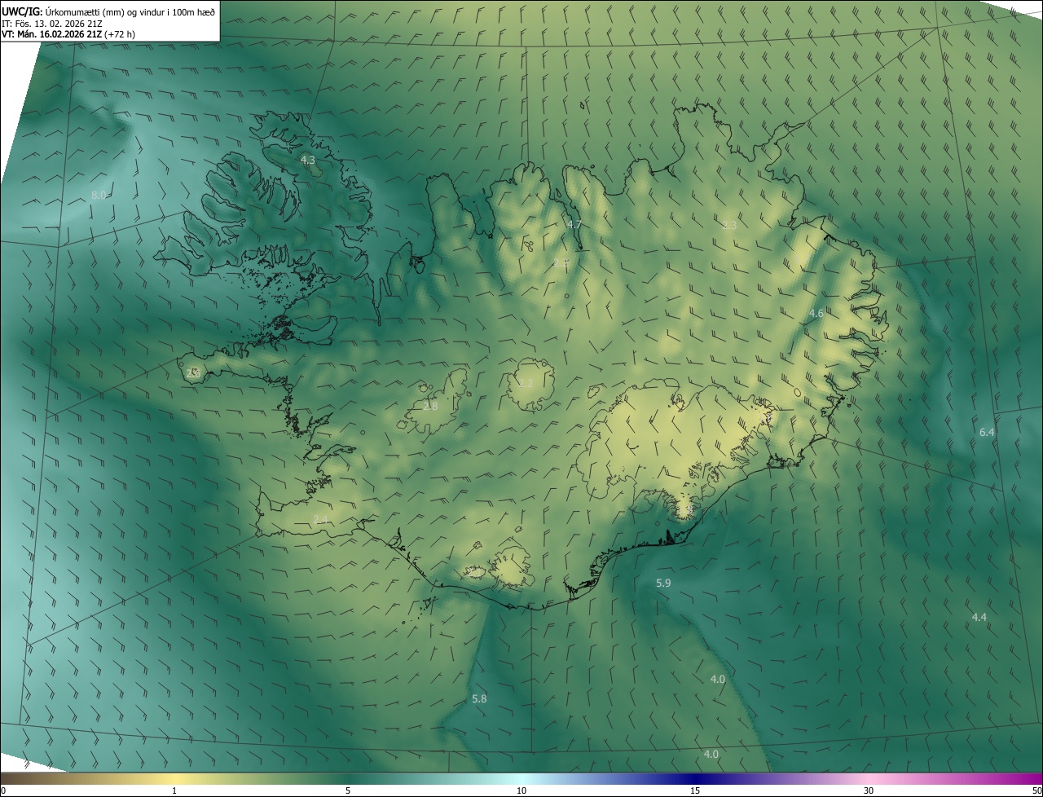This screenshot has width=1043, height=797.
Task: Click the colorbar tick label 50
Action: pyautogui.click(x=1036, y=790)
